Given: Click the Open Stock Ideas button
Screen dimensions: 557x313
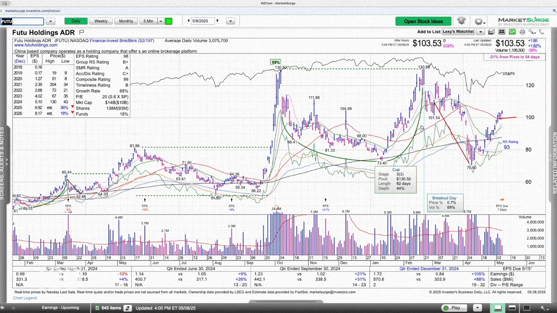Looking at the screenshot, I should click(423, 21).
